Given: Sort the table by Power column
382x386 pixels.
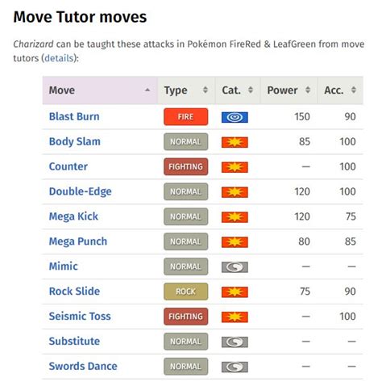Looking at the screenshot, I should click(x=289, y=90).
